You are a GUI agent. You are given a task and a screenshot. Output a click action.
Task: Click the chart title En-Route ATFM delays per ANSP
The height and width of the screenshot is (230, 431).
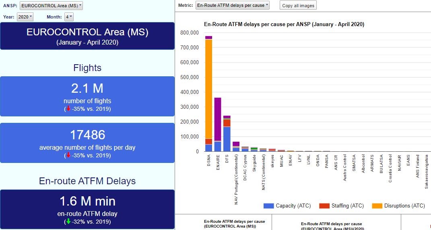[284, 24]
